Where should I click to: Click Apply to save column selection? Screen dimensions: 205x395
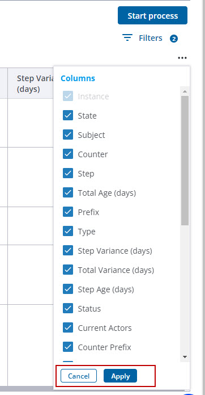coord(120,376)
